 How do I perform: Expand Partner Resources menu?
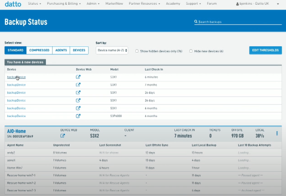click(x=144, y=3)
